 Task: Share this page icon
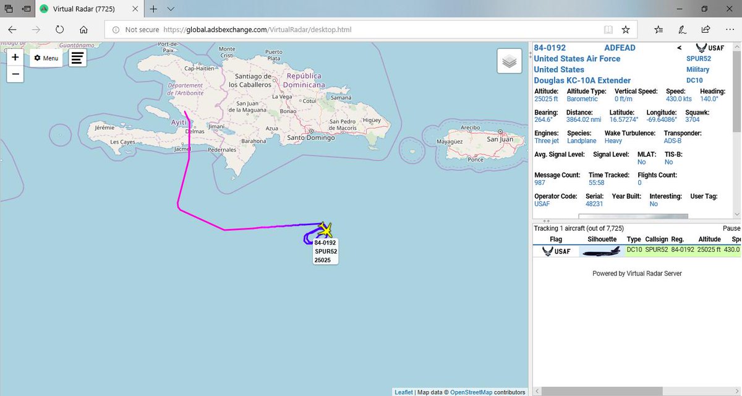pos(706,29)
